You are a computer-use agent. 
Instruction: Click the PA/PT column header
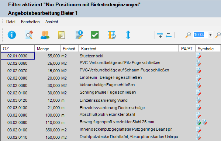[x=187, y=48]
